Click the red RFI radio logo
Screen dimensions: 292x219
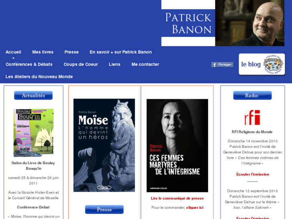pyautogui.click(x=252, y=118)
